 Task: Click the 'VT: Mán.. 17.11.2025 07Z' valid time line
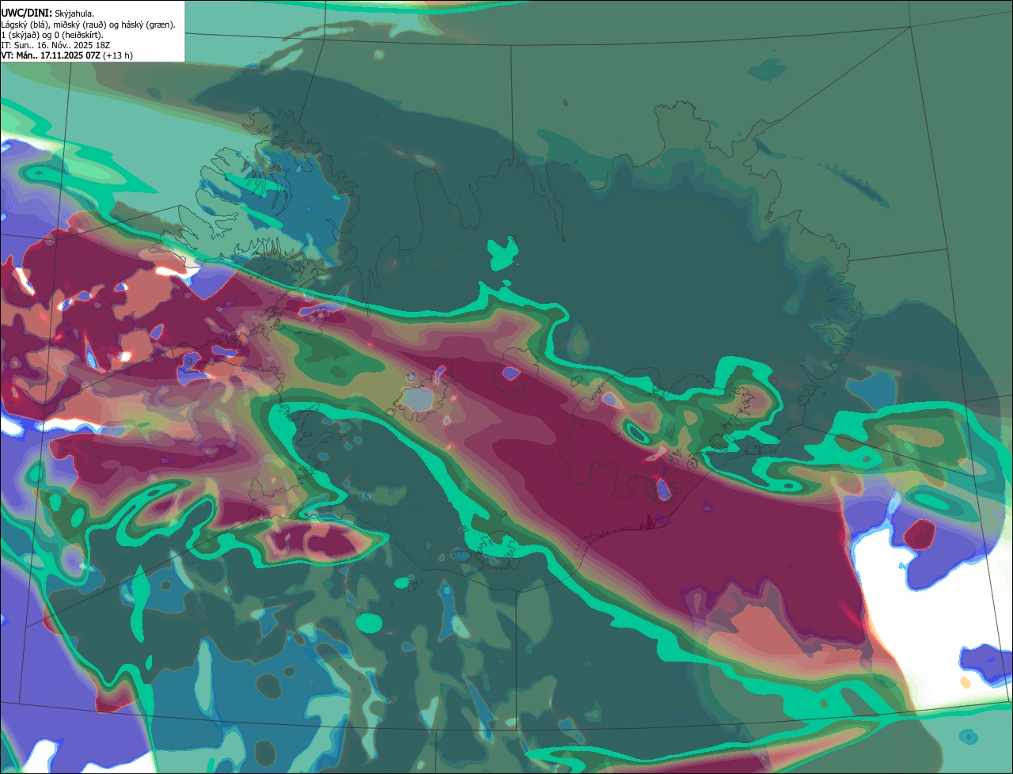tap(67, 55)
